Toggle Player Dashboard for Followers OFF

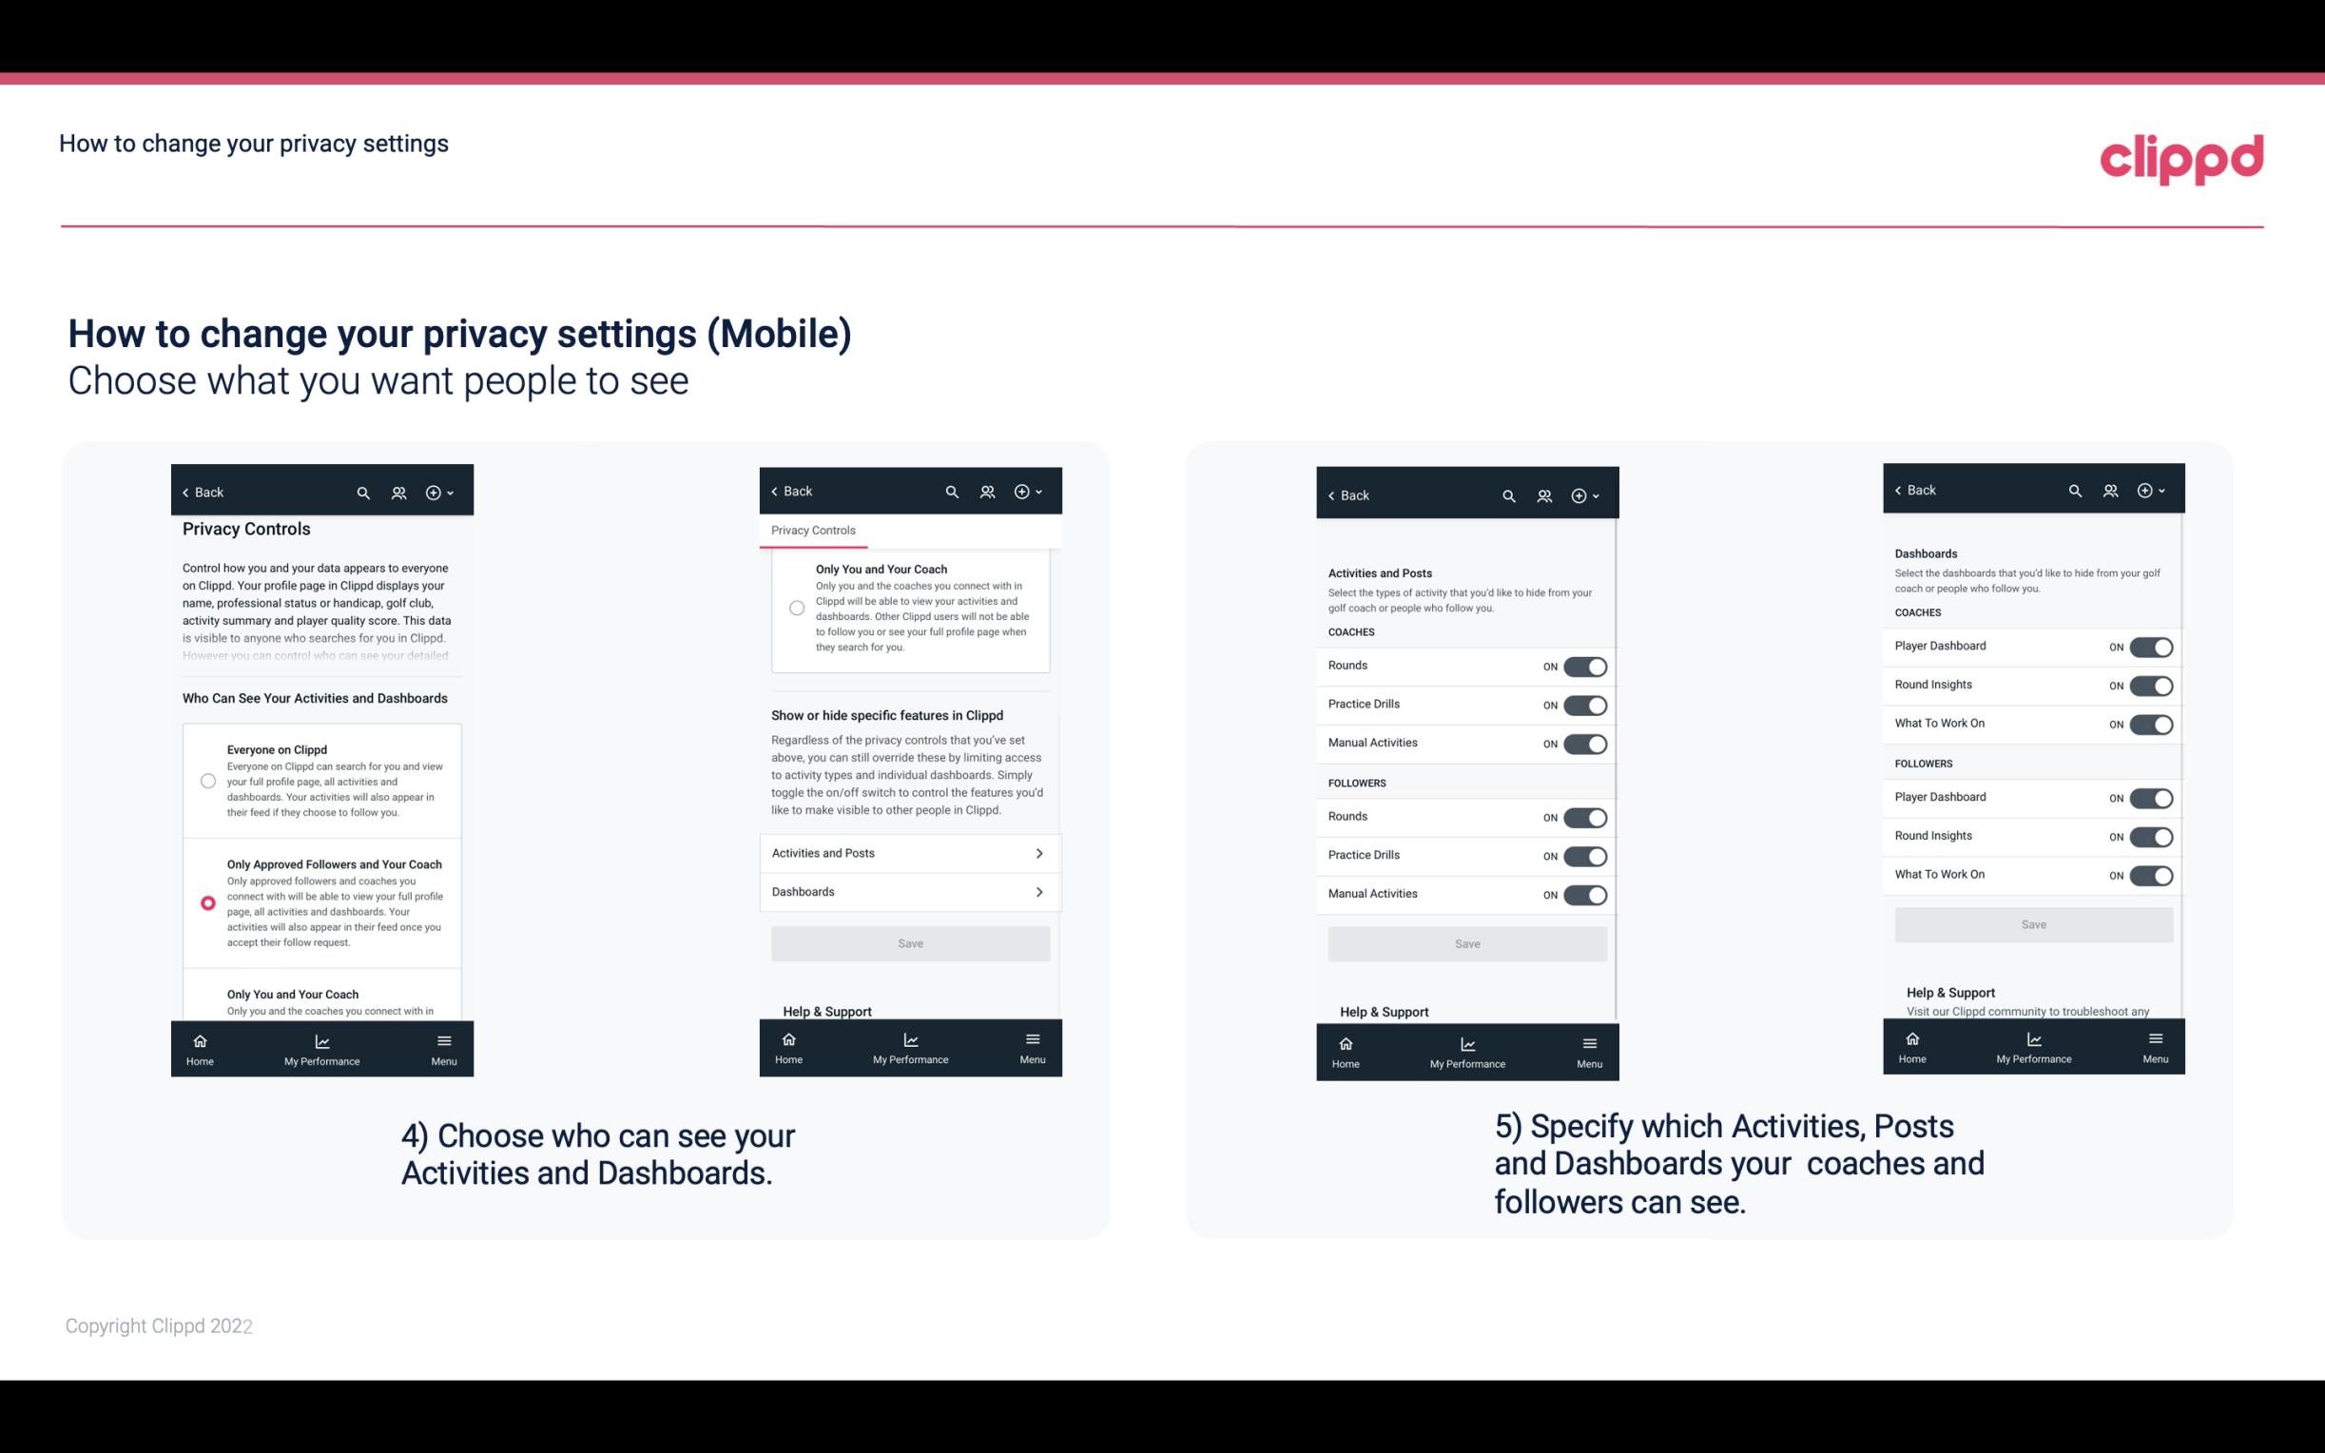coord(2149,797)
